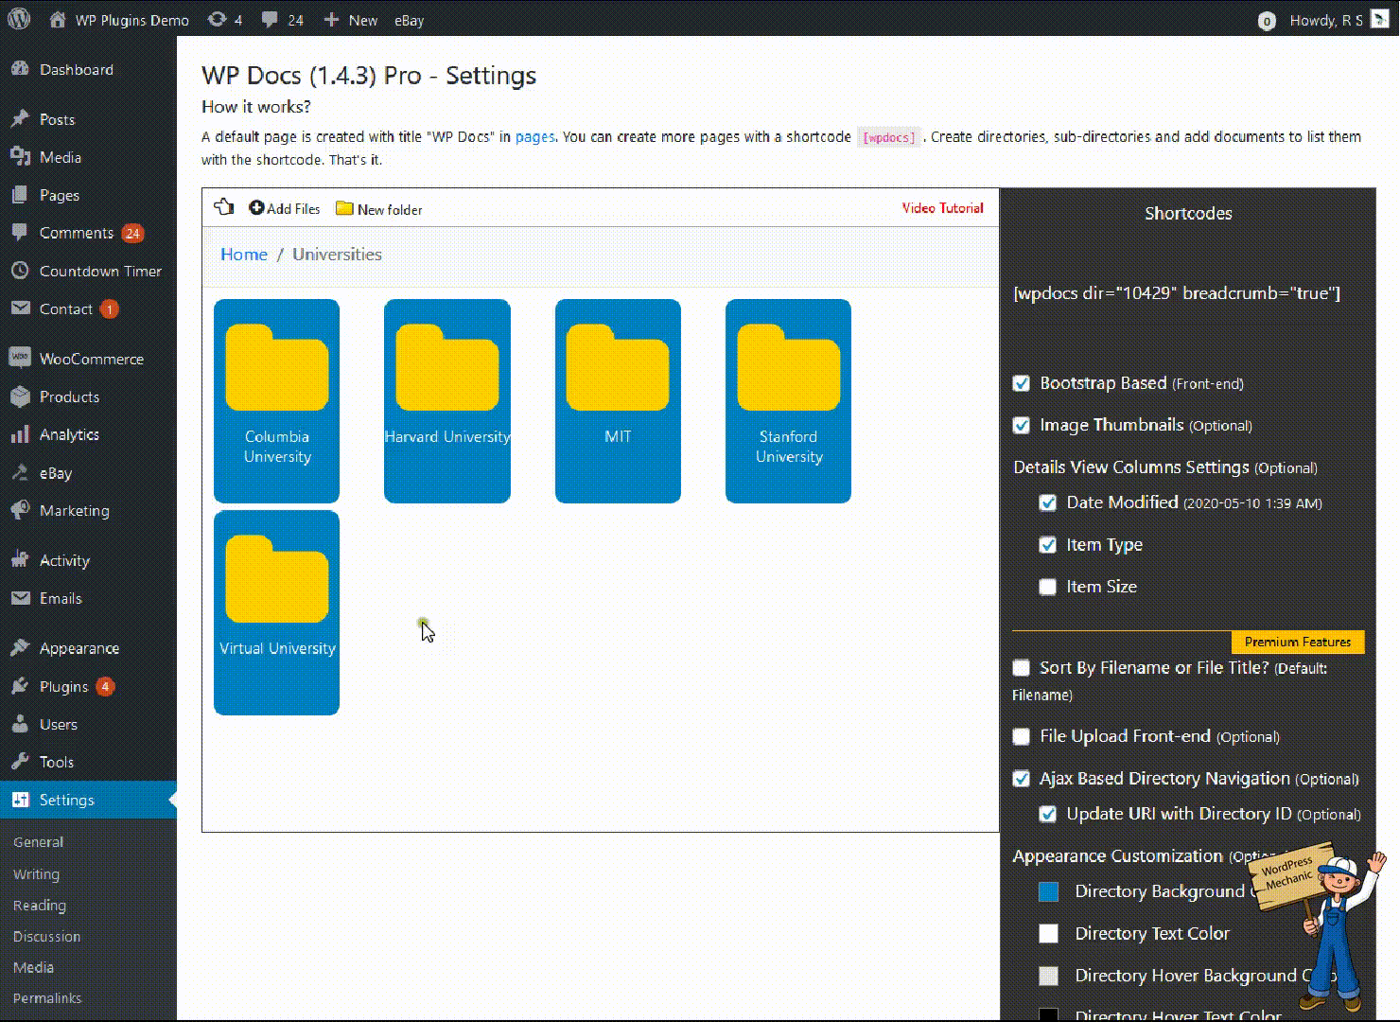Screen dimensions: 1400x1022
Task: Toggle Update URI with Directory ID
Action: click(x=1048, y=814)
